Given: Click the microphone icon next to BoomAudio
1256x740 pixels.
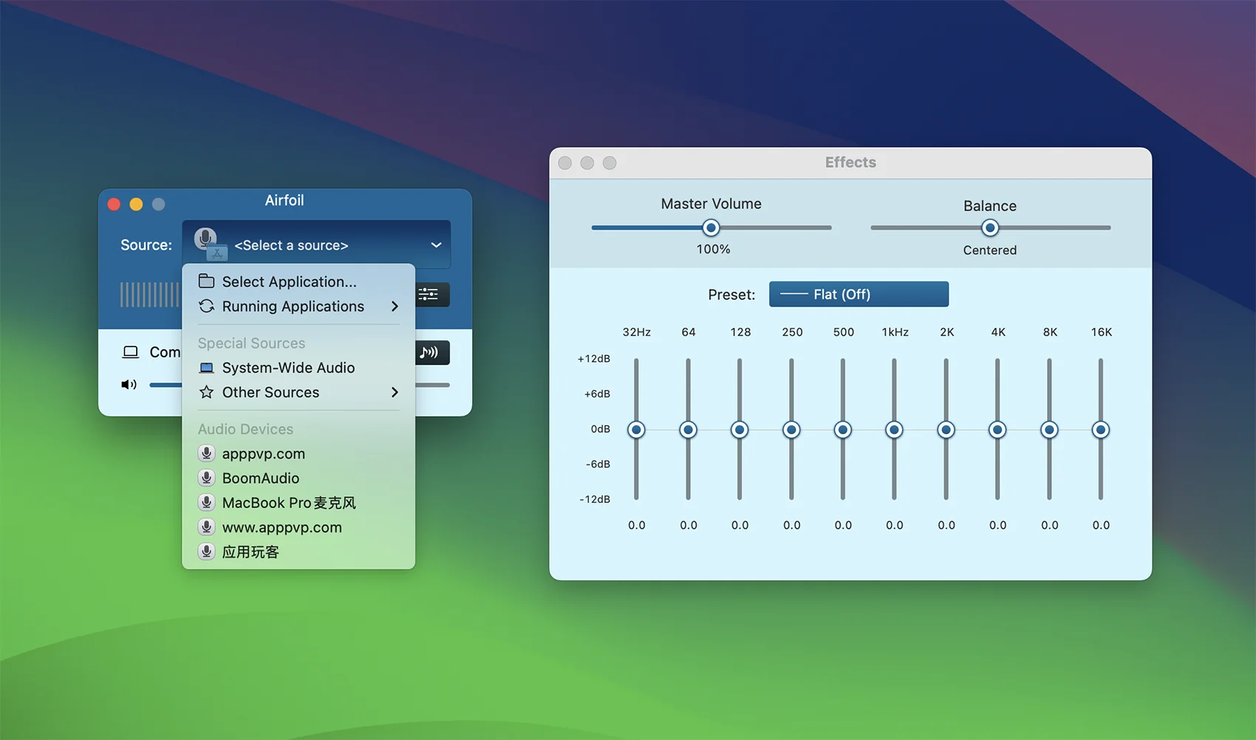Looking at the screenshot, I should 207,478.
